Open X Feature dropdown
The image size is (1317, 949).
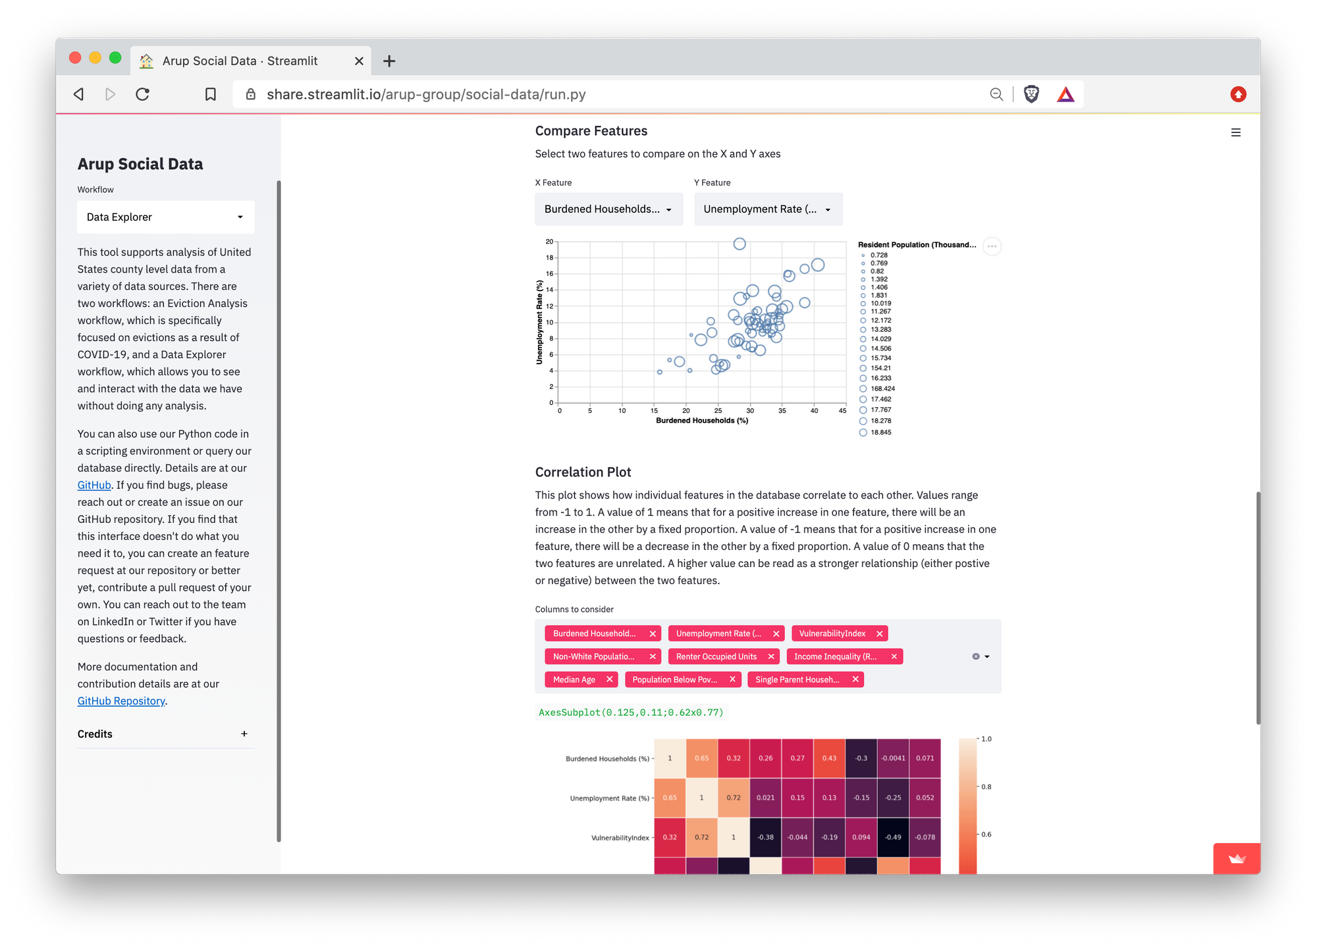(x=608, y=209)
